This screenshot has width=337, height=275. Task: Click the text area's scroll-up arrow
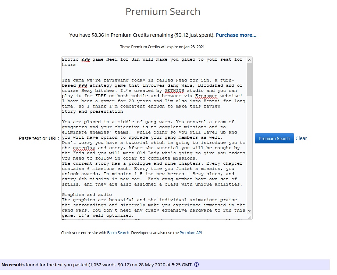249,60
